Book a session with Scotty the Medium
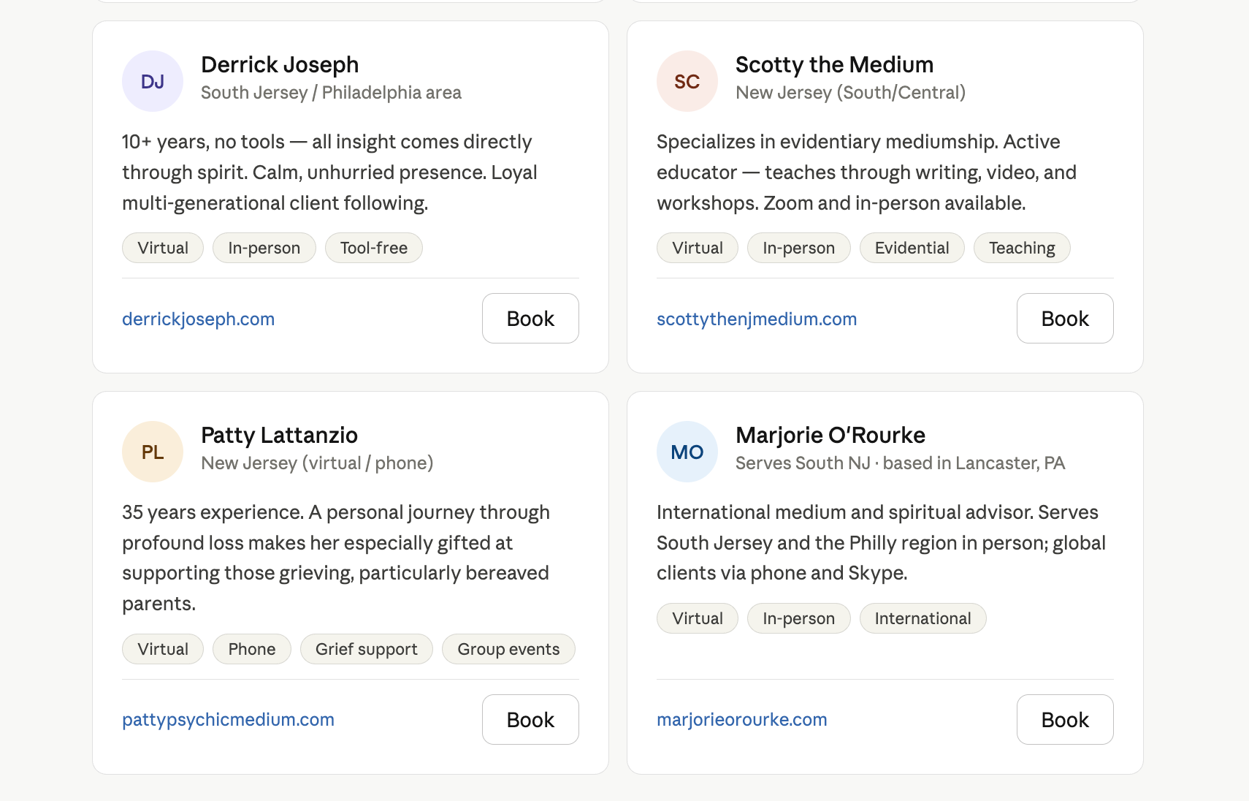 (x=1065, y=319)
